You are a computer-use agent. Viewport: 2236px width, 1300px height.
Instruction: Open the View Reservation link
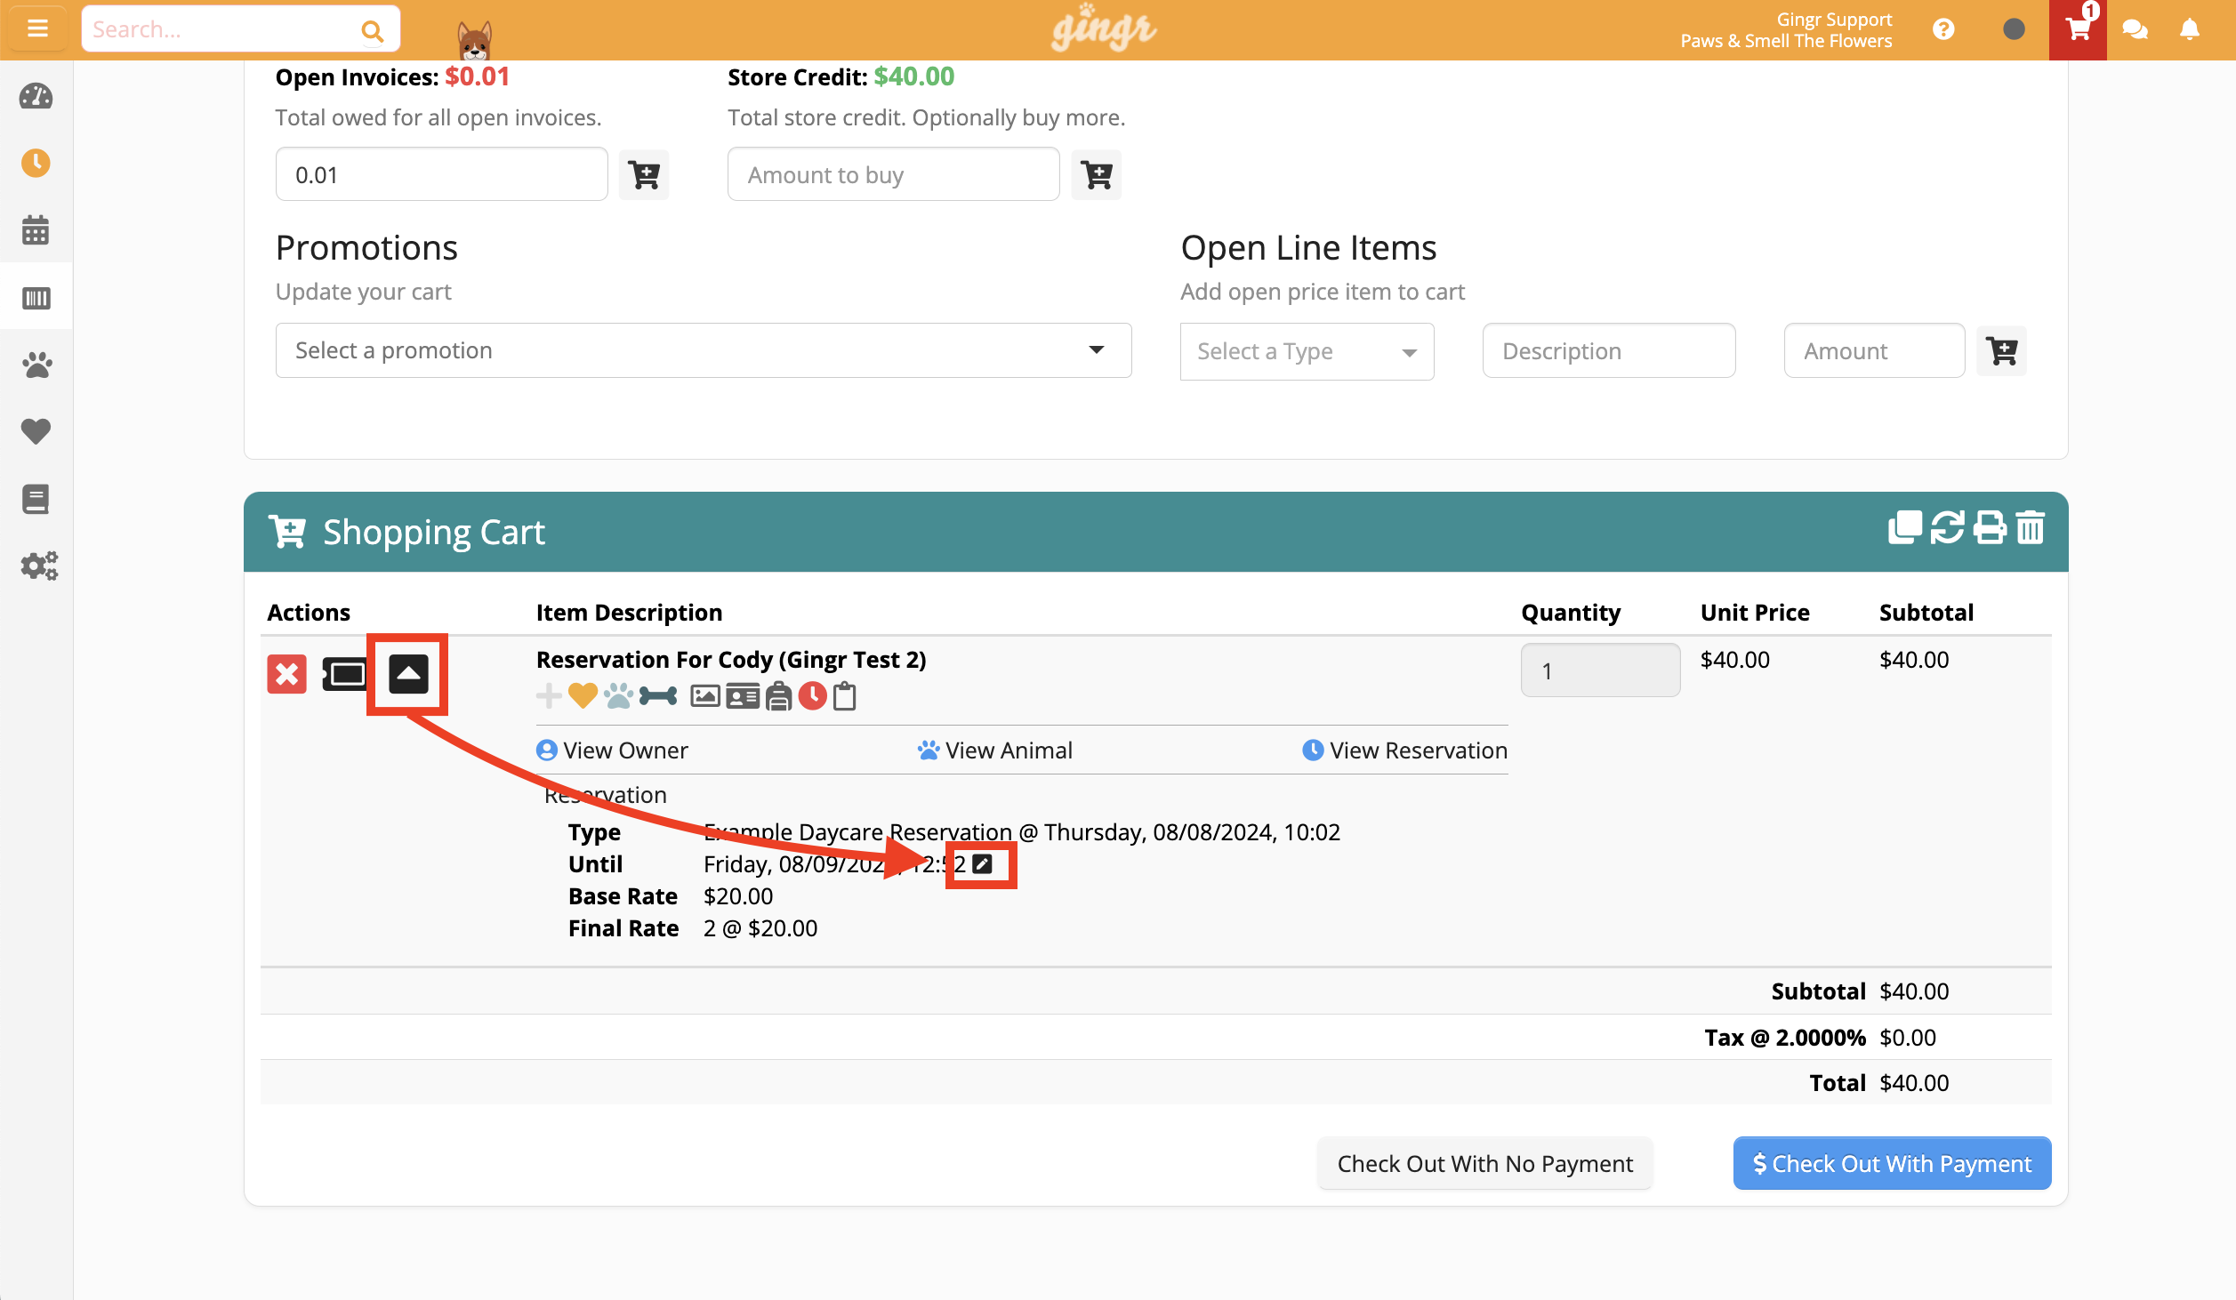tap(1405, 750)
